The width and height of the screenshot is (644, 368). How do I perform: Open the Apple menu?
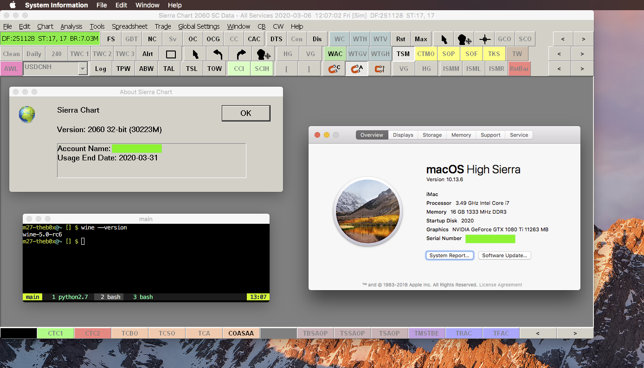click(13, 5)
